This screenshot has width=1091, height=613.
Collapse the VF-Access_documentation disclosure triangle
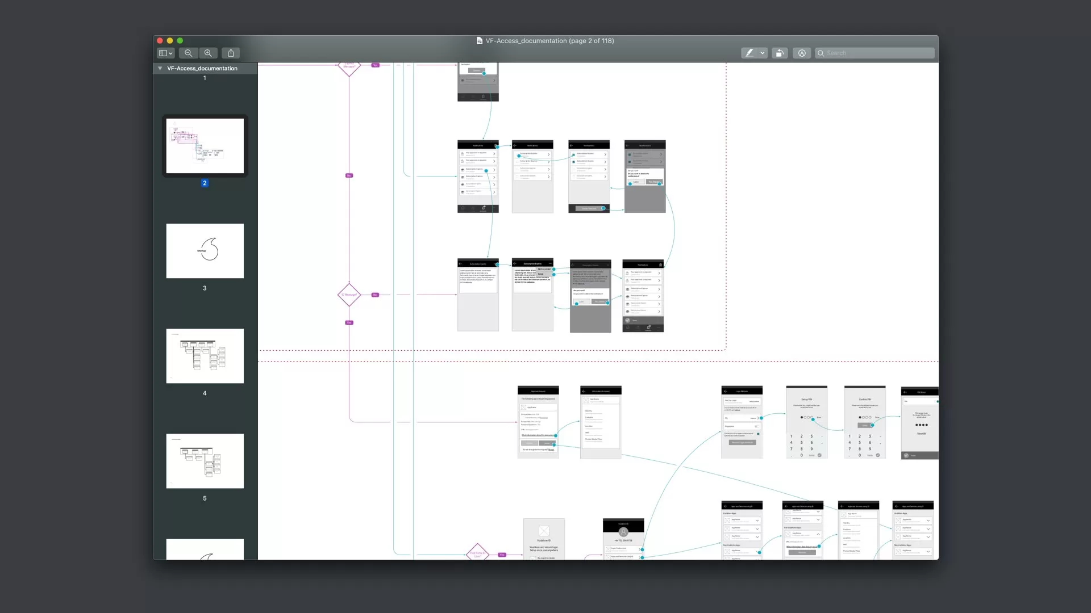[x=160, y=68]
